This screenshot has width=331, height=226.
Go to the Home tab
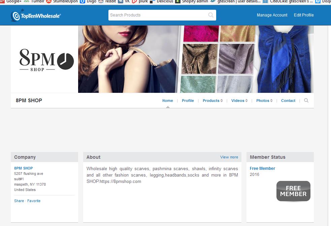(x=168, y=101)
